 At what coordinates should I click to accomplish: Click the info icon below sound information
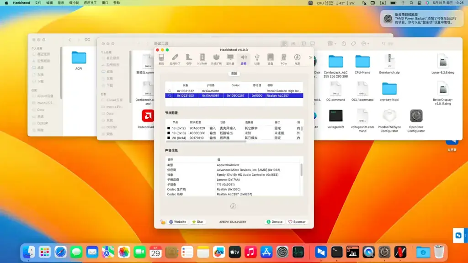click(233, 206)
